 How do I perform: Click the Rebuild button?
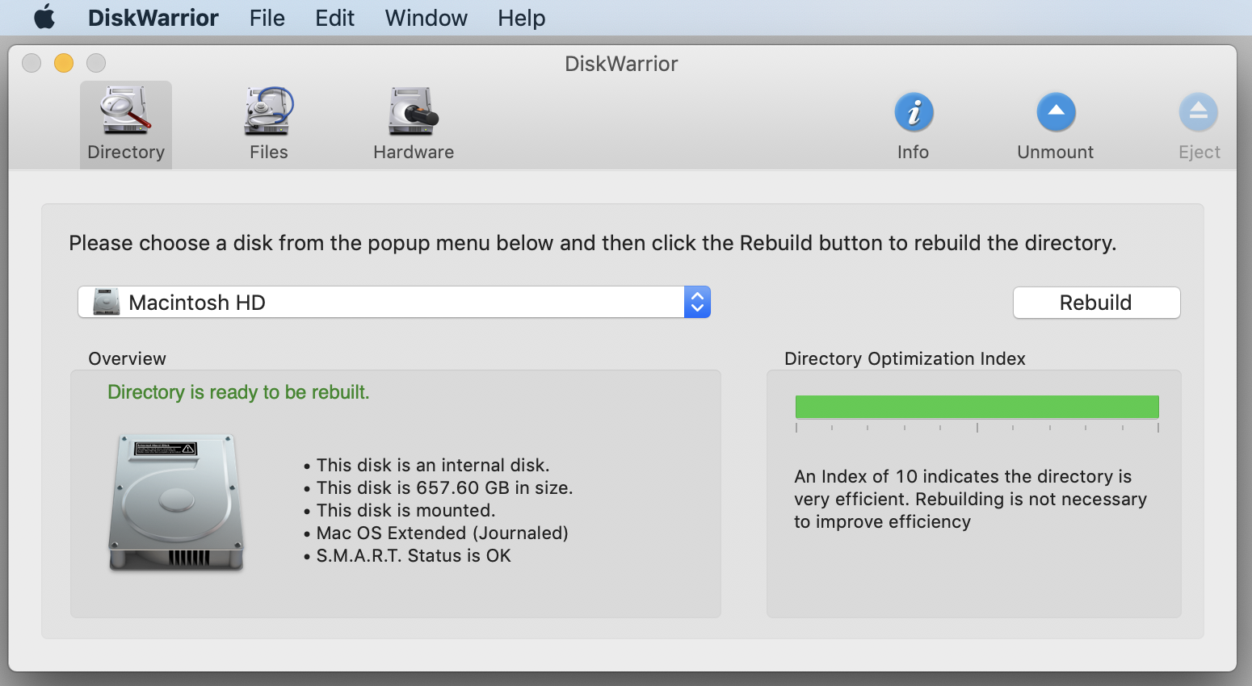point(1096,303)
